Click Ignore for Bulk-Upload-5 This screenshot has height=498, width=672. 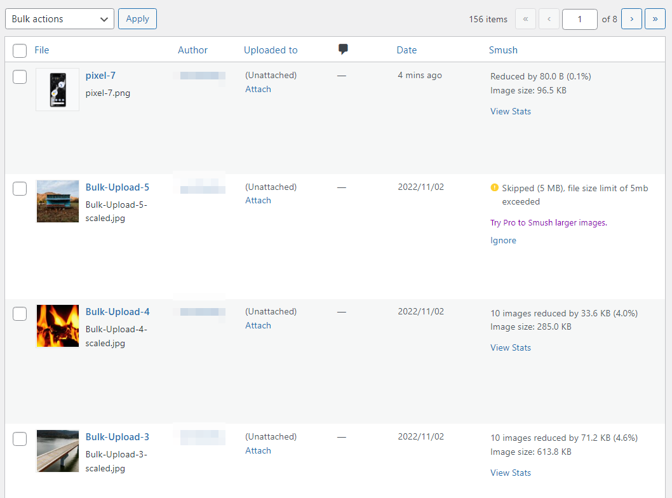[x=503, y=241]
